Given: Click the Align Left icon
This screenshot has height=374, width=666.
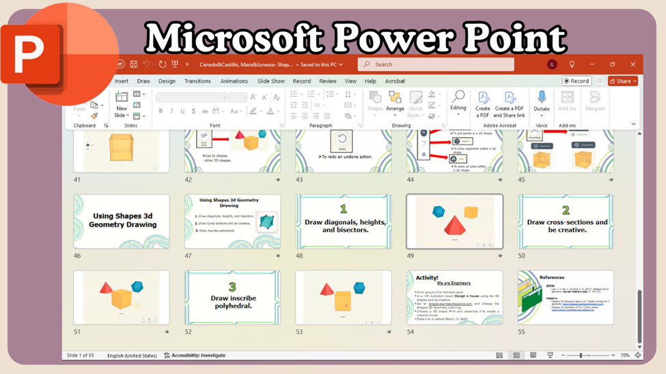Looking at the screenshot, I should click(x=294, y=115).
